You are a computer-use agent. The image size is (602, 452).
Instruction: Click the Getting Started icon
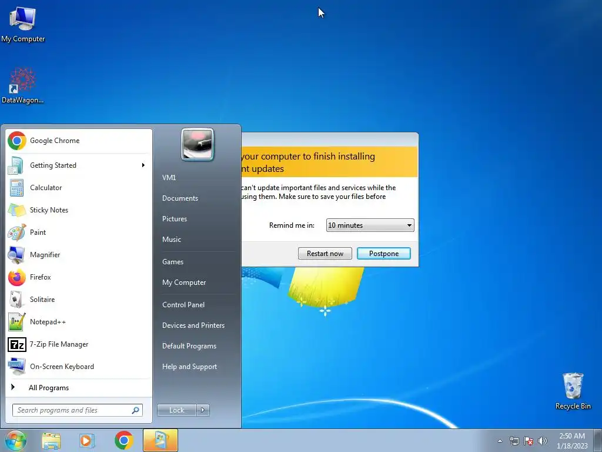tap(16, 165)
